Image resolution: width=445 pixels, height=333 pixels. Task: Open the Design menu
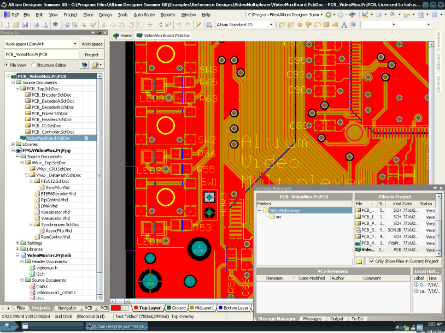106,15
